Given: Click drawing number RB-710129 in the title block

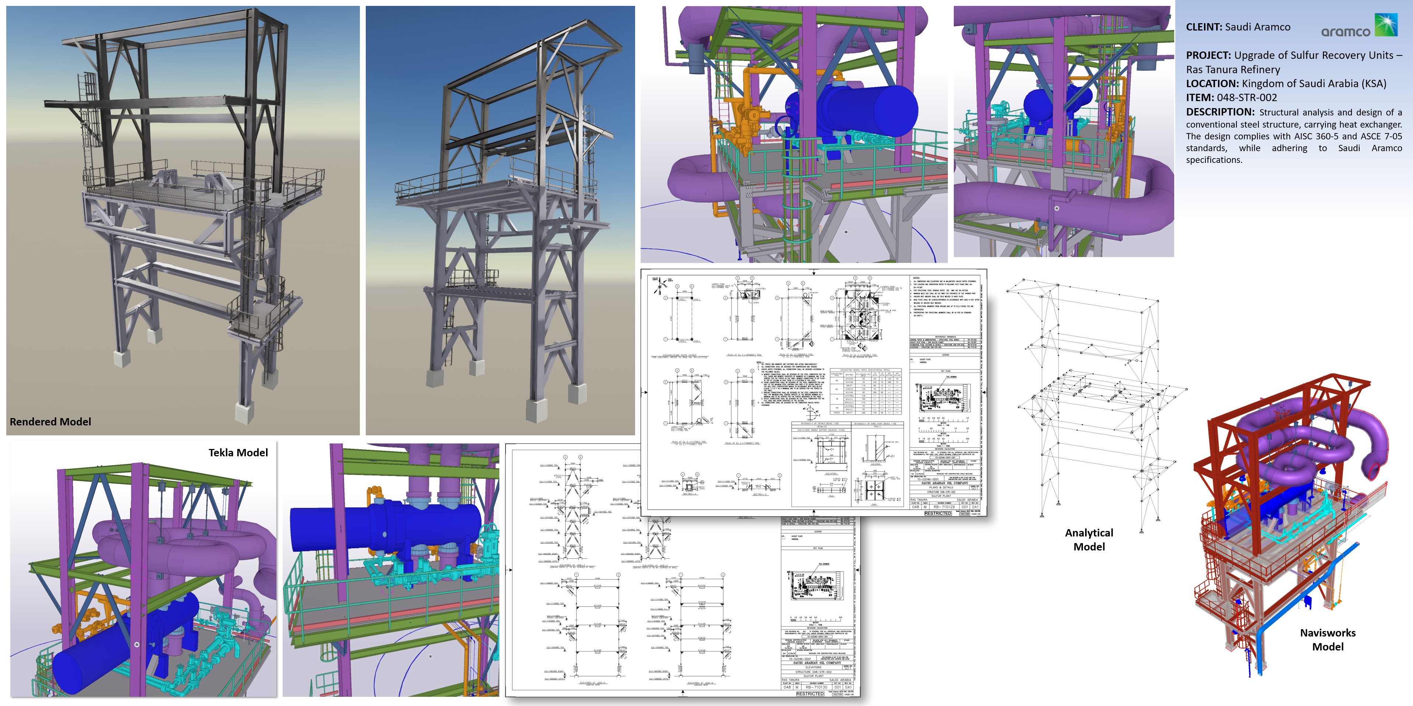Looking at the screenshot, I should [x=944, y=506].
